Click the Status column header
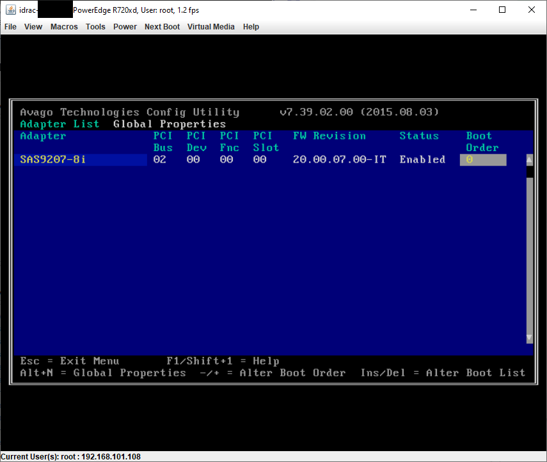The height and width of the screenshot is (462, 547). point(419,136)
